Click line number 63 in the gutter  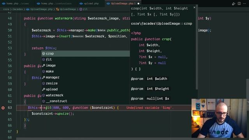(10, 108)
